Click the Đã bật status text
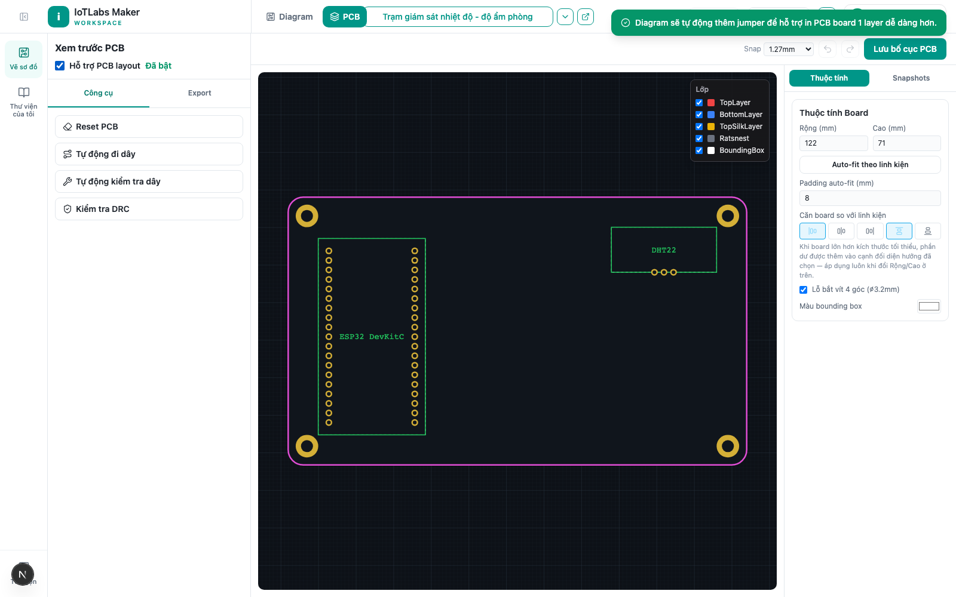The image size is (956, 597). (x=158, y=66)
